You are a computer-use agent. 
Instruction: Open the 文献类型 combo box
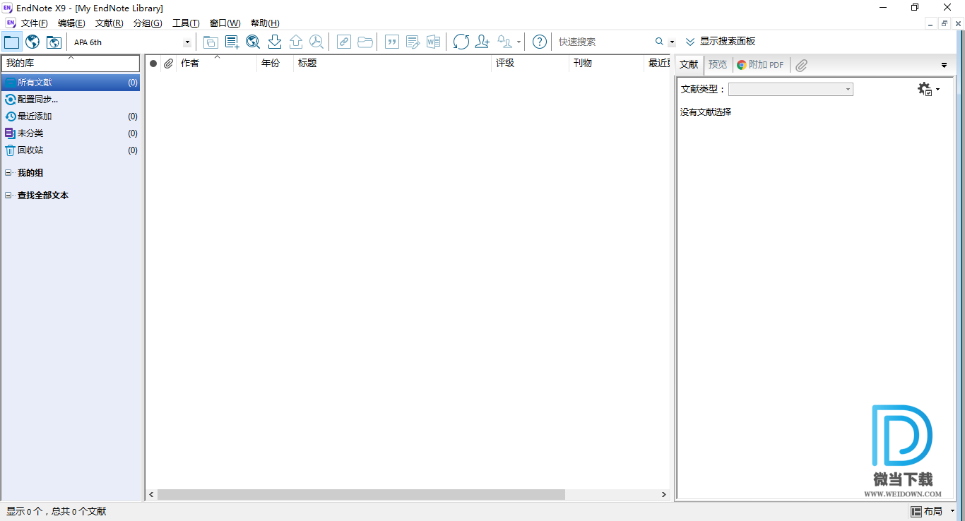click(x=791, y=89)
